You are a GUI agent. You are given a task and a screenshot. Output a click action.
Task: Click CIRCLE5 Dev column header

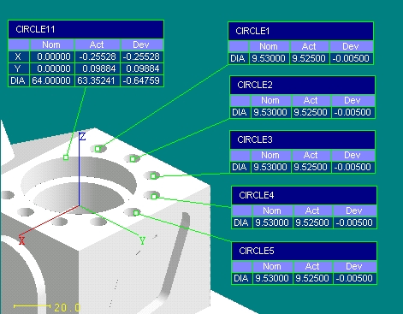click(354, 266)
